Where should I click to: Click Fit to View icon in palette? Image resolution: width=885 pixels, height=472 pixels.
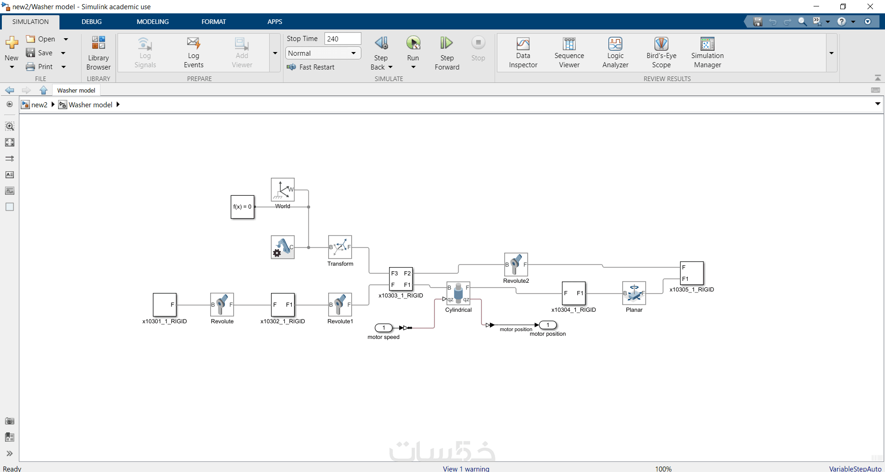9,142
